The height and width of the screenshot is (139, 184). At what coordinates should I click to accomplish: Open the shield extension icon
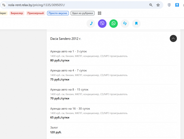pos(169,5)
